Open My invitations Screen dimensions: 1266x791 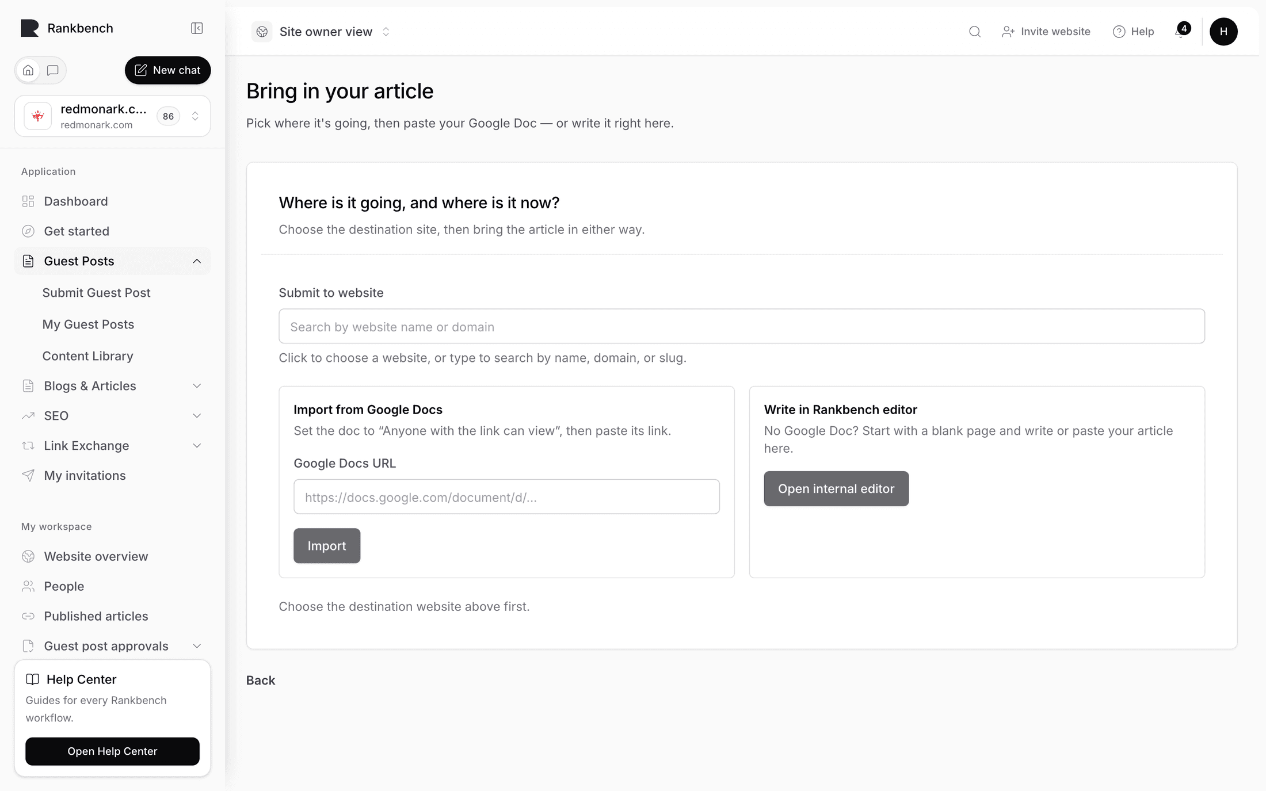point(113,475)
